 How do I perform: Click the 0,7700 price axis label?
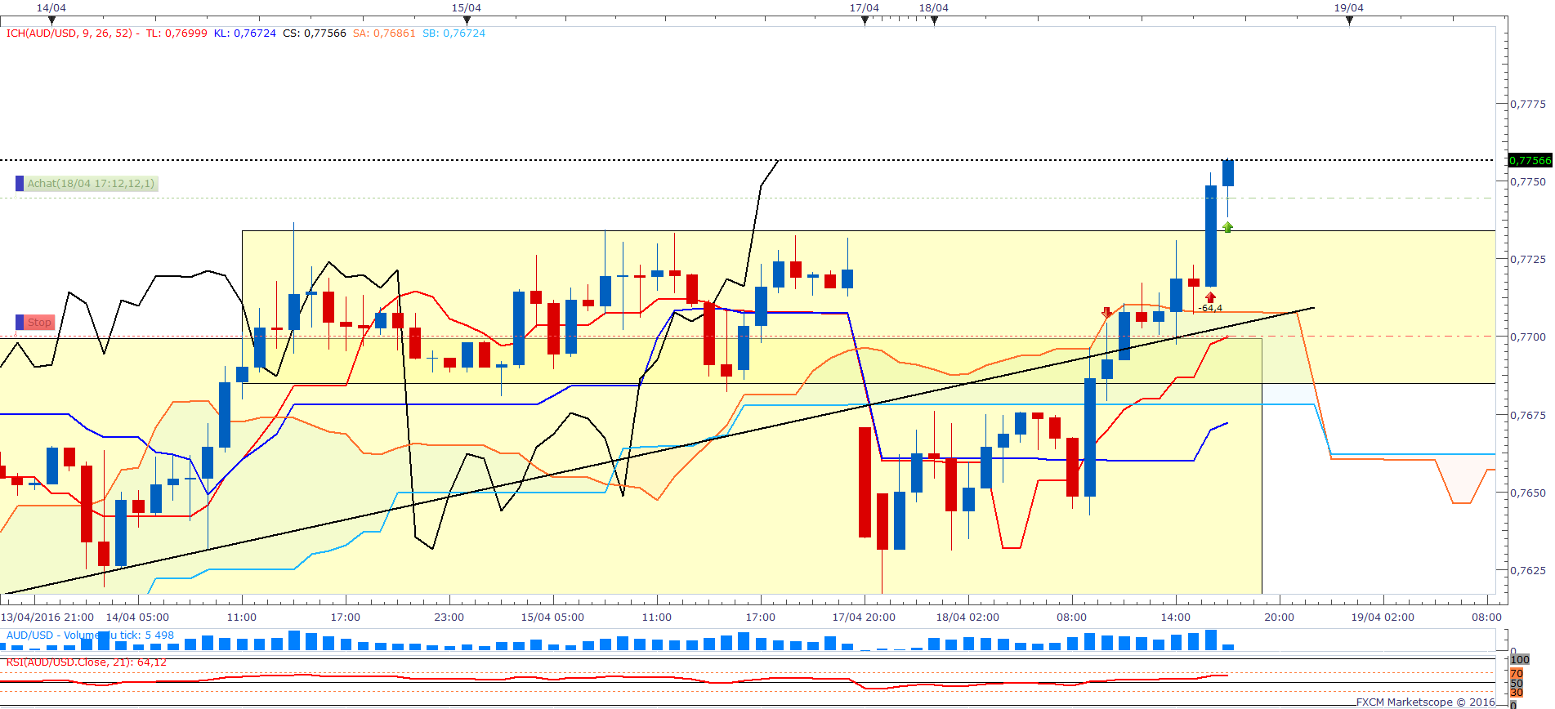1528,337
